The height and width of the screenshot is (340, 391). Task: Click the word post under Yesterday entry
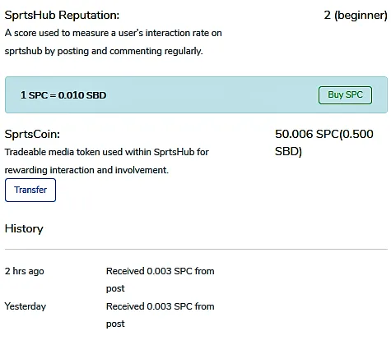(x=115, y=324)
